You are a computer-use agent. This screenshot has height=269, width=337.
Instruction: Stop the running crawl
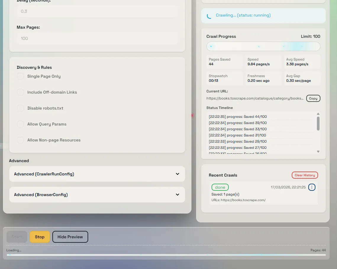tap(40, 237)
